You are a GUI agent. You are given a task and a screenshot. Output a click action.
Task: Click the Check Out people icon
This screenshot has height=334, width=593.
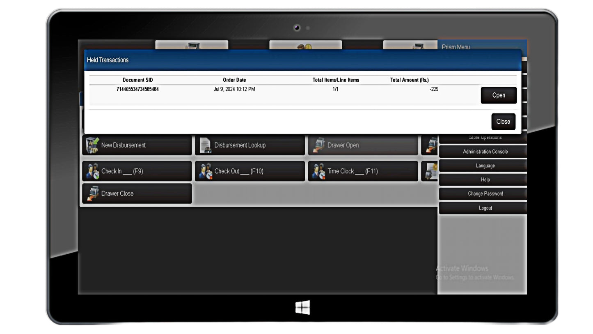pyautogui.click(x=205, y=171)
